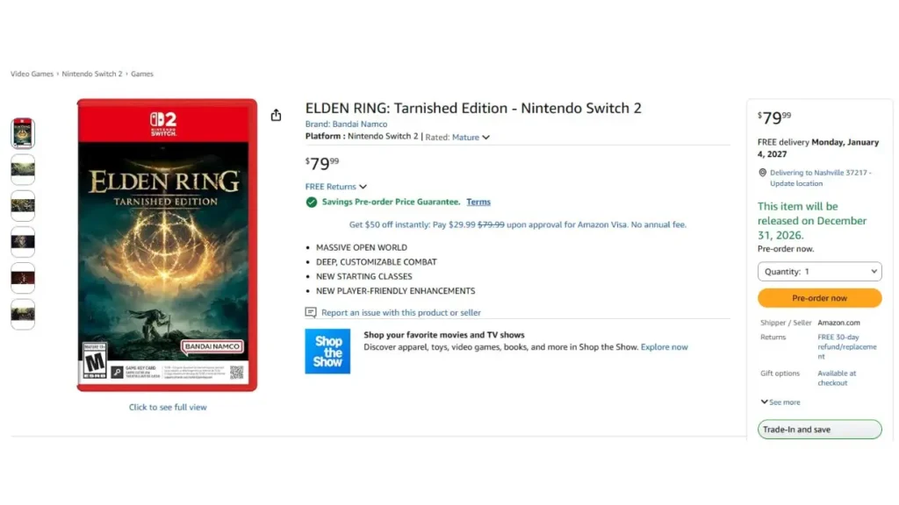This screenshot has height=505, width=899.
Task: Open the Explore now link
Action: (664, 346)
